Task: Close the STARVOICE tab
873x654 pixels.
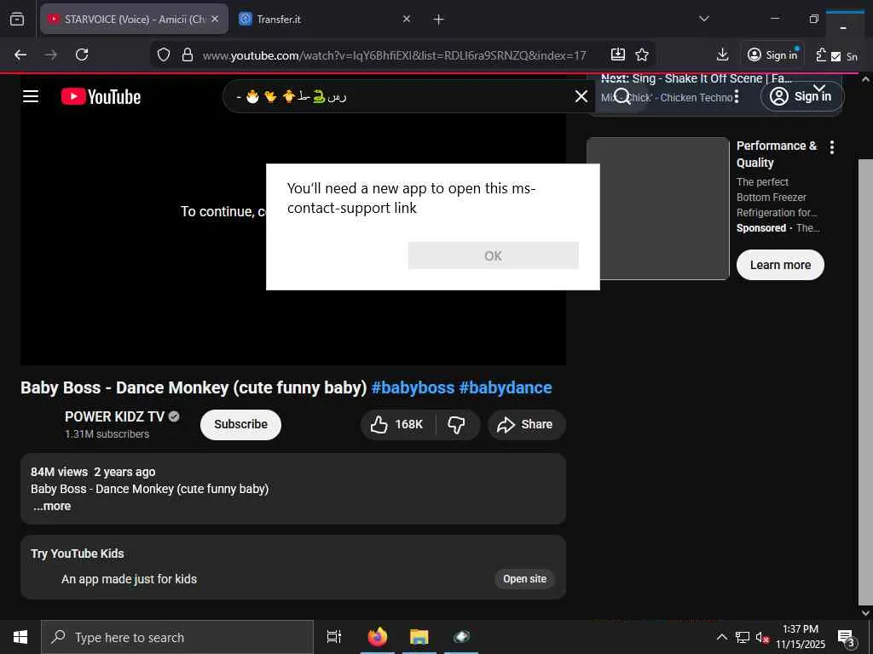Action: click(215, 19)
